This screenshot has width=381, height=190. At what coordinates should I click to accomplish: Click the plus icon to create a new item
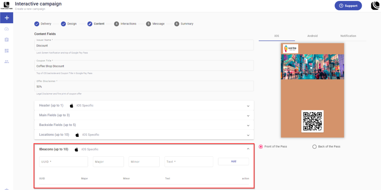7,18
